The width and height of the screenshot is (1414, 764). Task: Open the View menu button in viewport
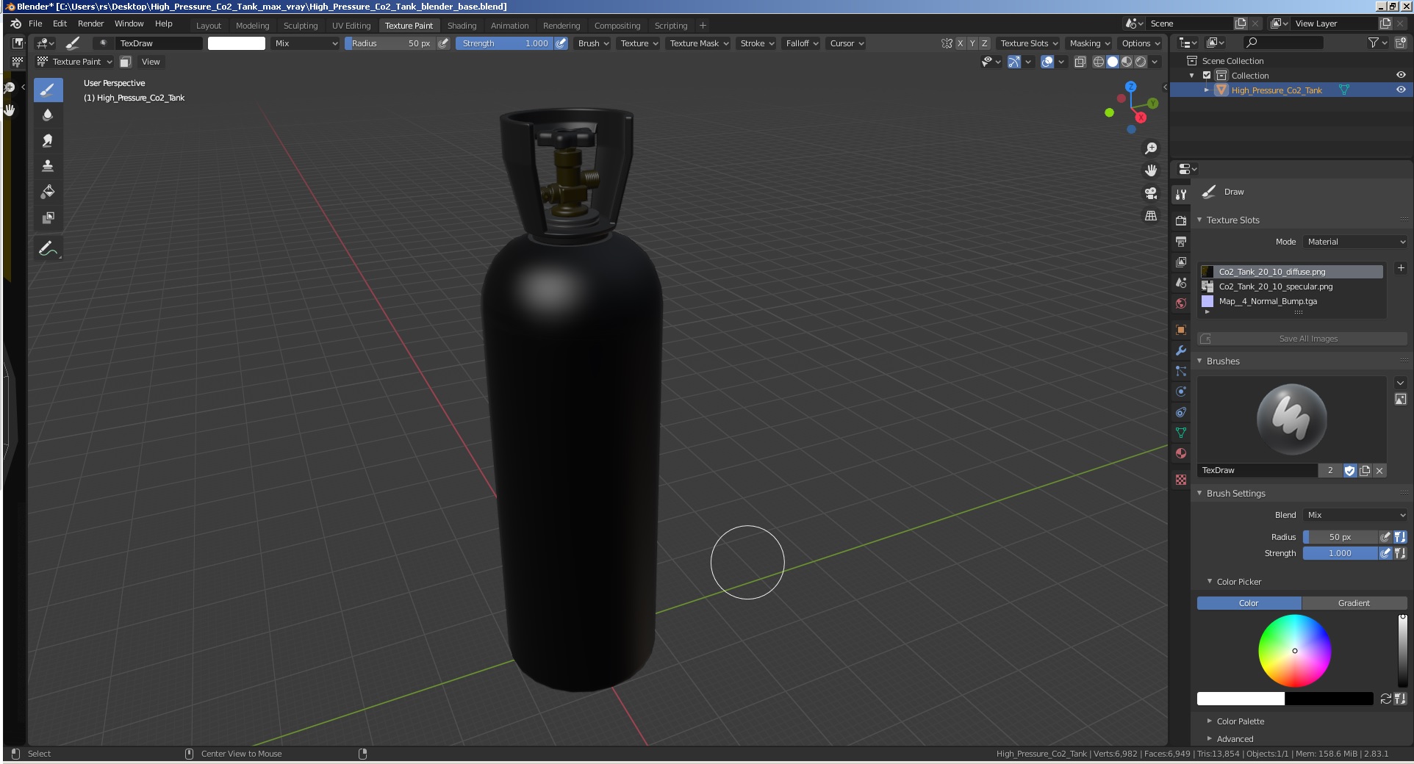point(151,62)
